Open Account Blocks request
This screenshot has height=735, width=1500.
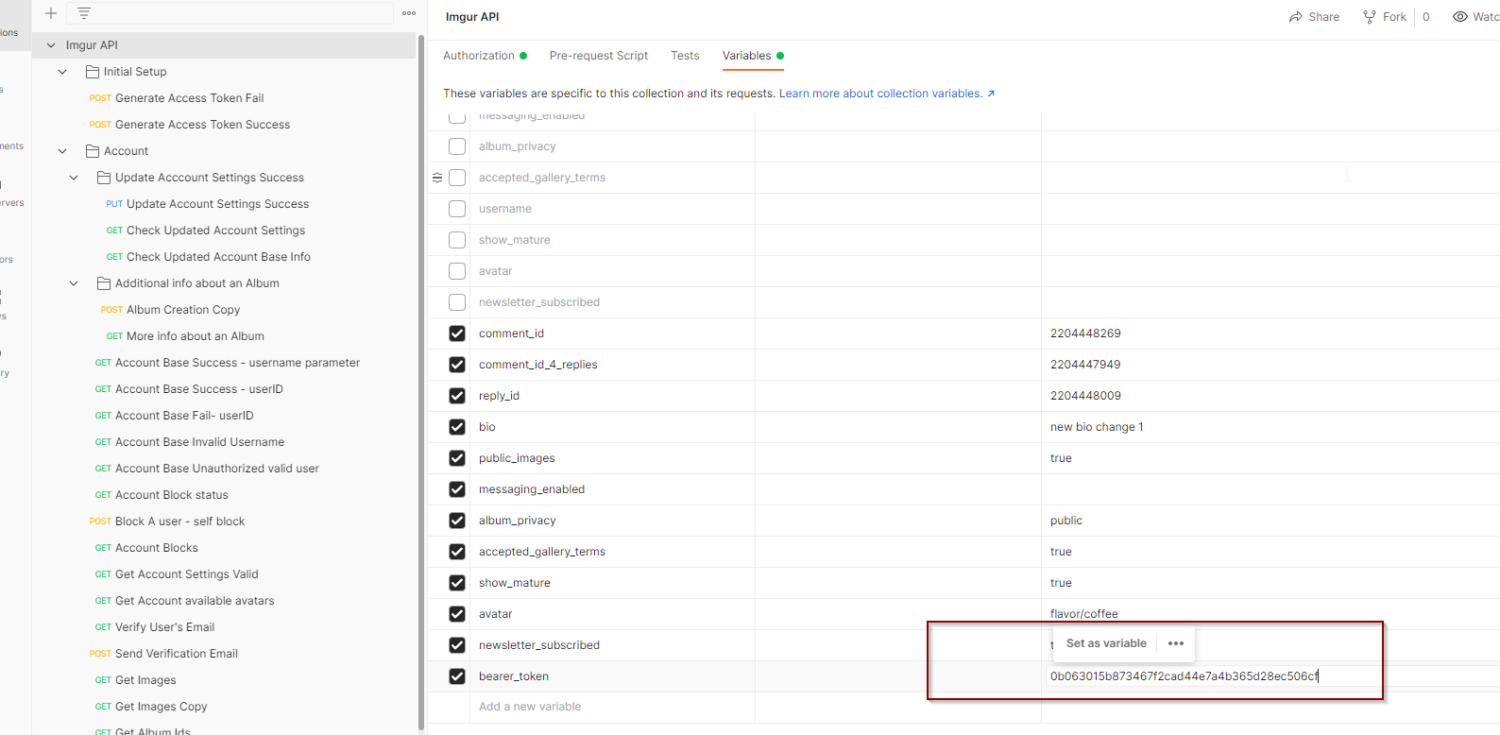point(157,548)
